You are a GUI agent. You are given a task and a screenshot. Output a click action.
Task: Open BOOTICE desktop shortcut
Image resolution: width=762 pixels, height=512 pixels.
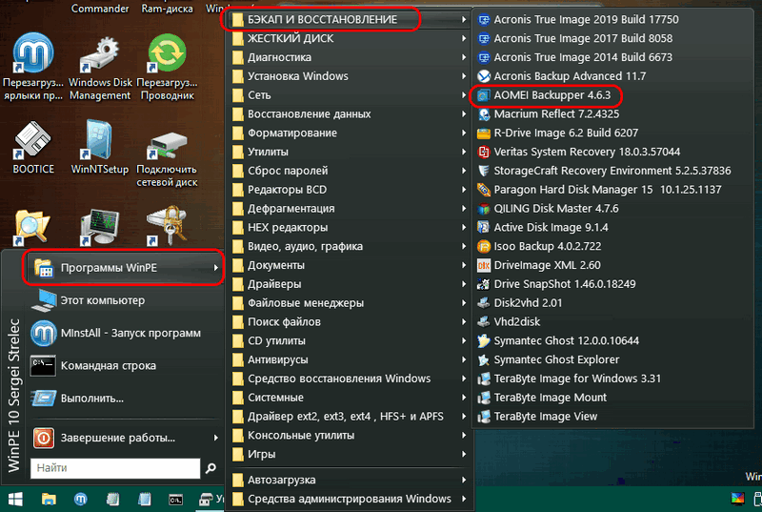[x=33, y=147]
